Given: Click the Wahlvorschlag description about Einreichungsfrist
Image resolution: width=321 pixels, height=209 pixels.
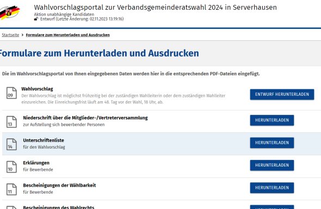Looking at the screenshot, I should (x=124, y=99).
